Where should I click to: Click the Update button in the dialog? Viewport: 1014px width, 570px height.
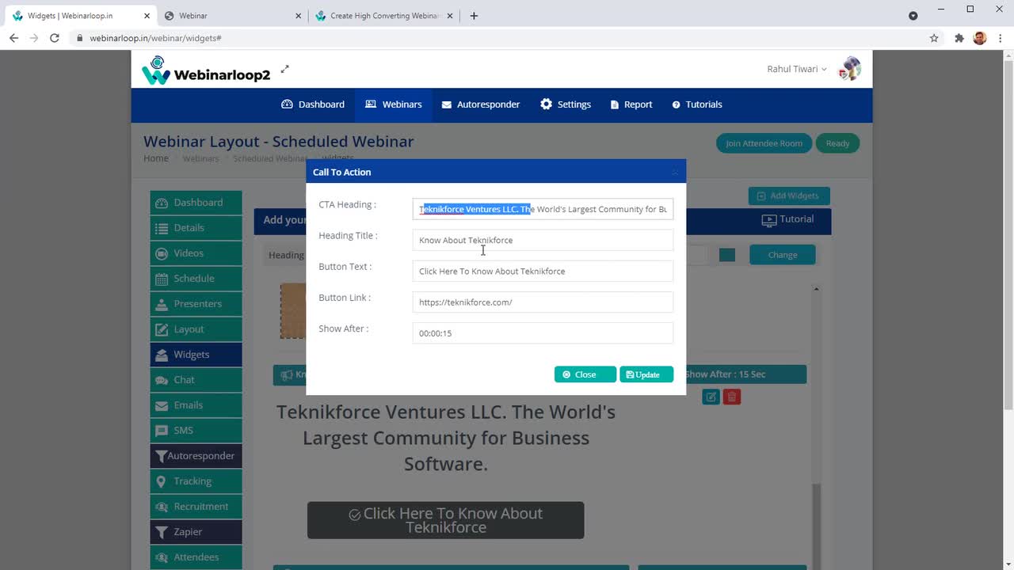(646, 374)
